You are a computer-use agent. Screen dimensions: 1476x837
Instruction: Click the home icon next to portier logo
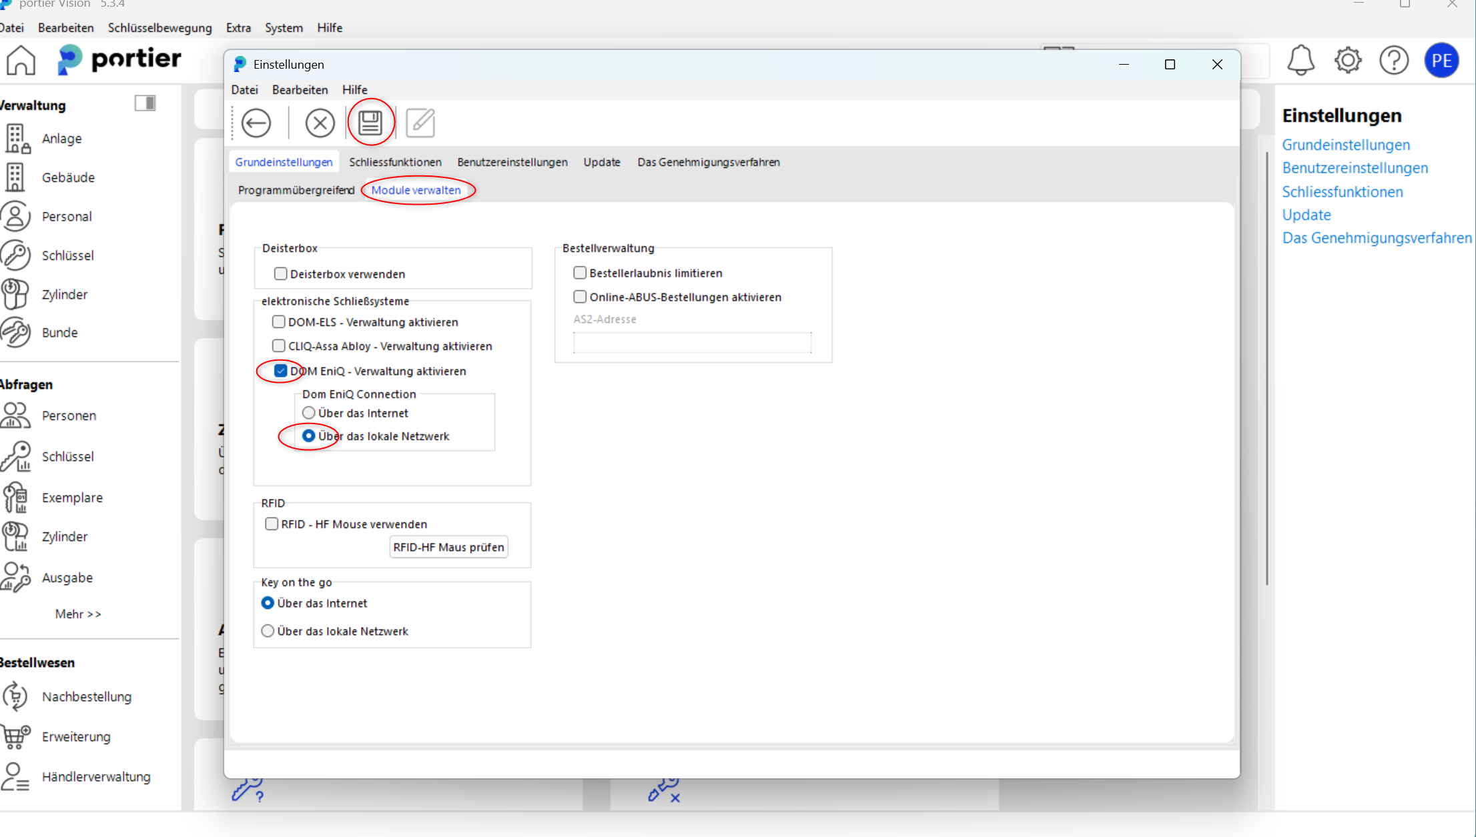click(21, 61)
